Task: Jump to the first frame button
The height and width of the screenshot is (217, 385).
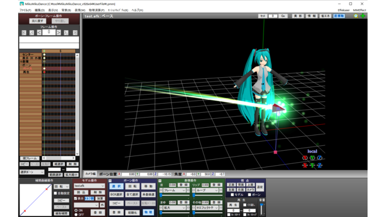Action: point(24,33)
